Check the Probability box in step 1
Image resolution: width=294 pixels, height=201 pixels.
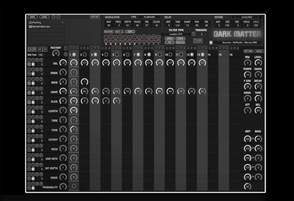click(x=74, y=186)
